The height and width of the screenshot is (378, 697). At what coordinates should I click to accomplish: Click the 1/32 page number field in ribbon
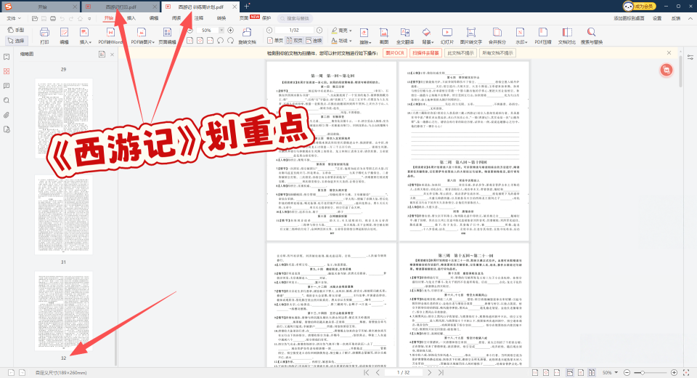point(294,31)
